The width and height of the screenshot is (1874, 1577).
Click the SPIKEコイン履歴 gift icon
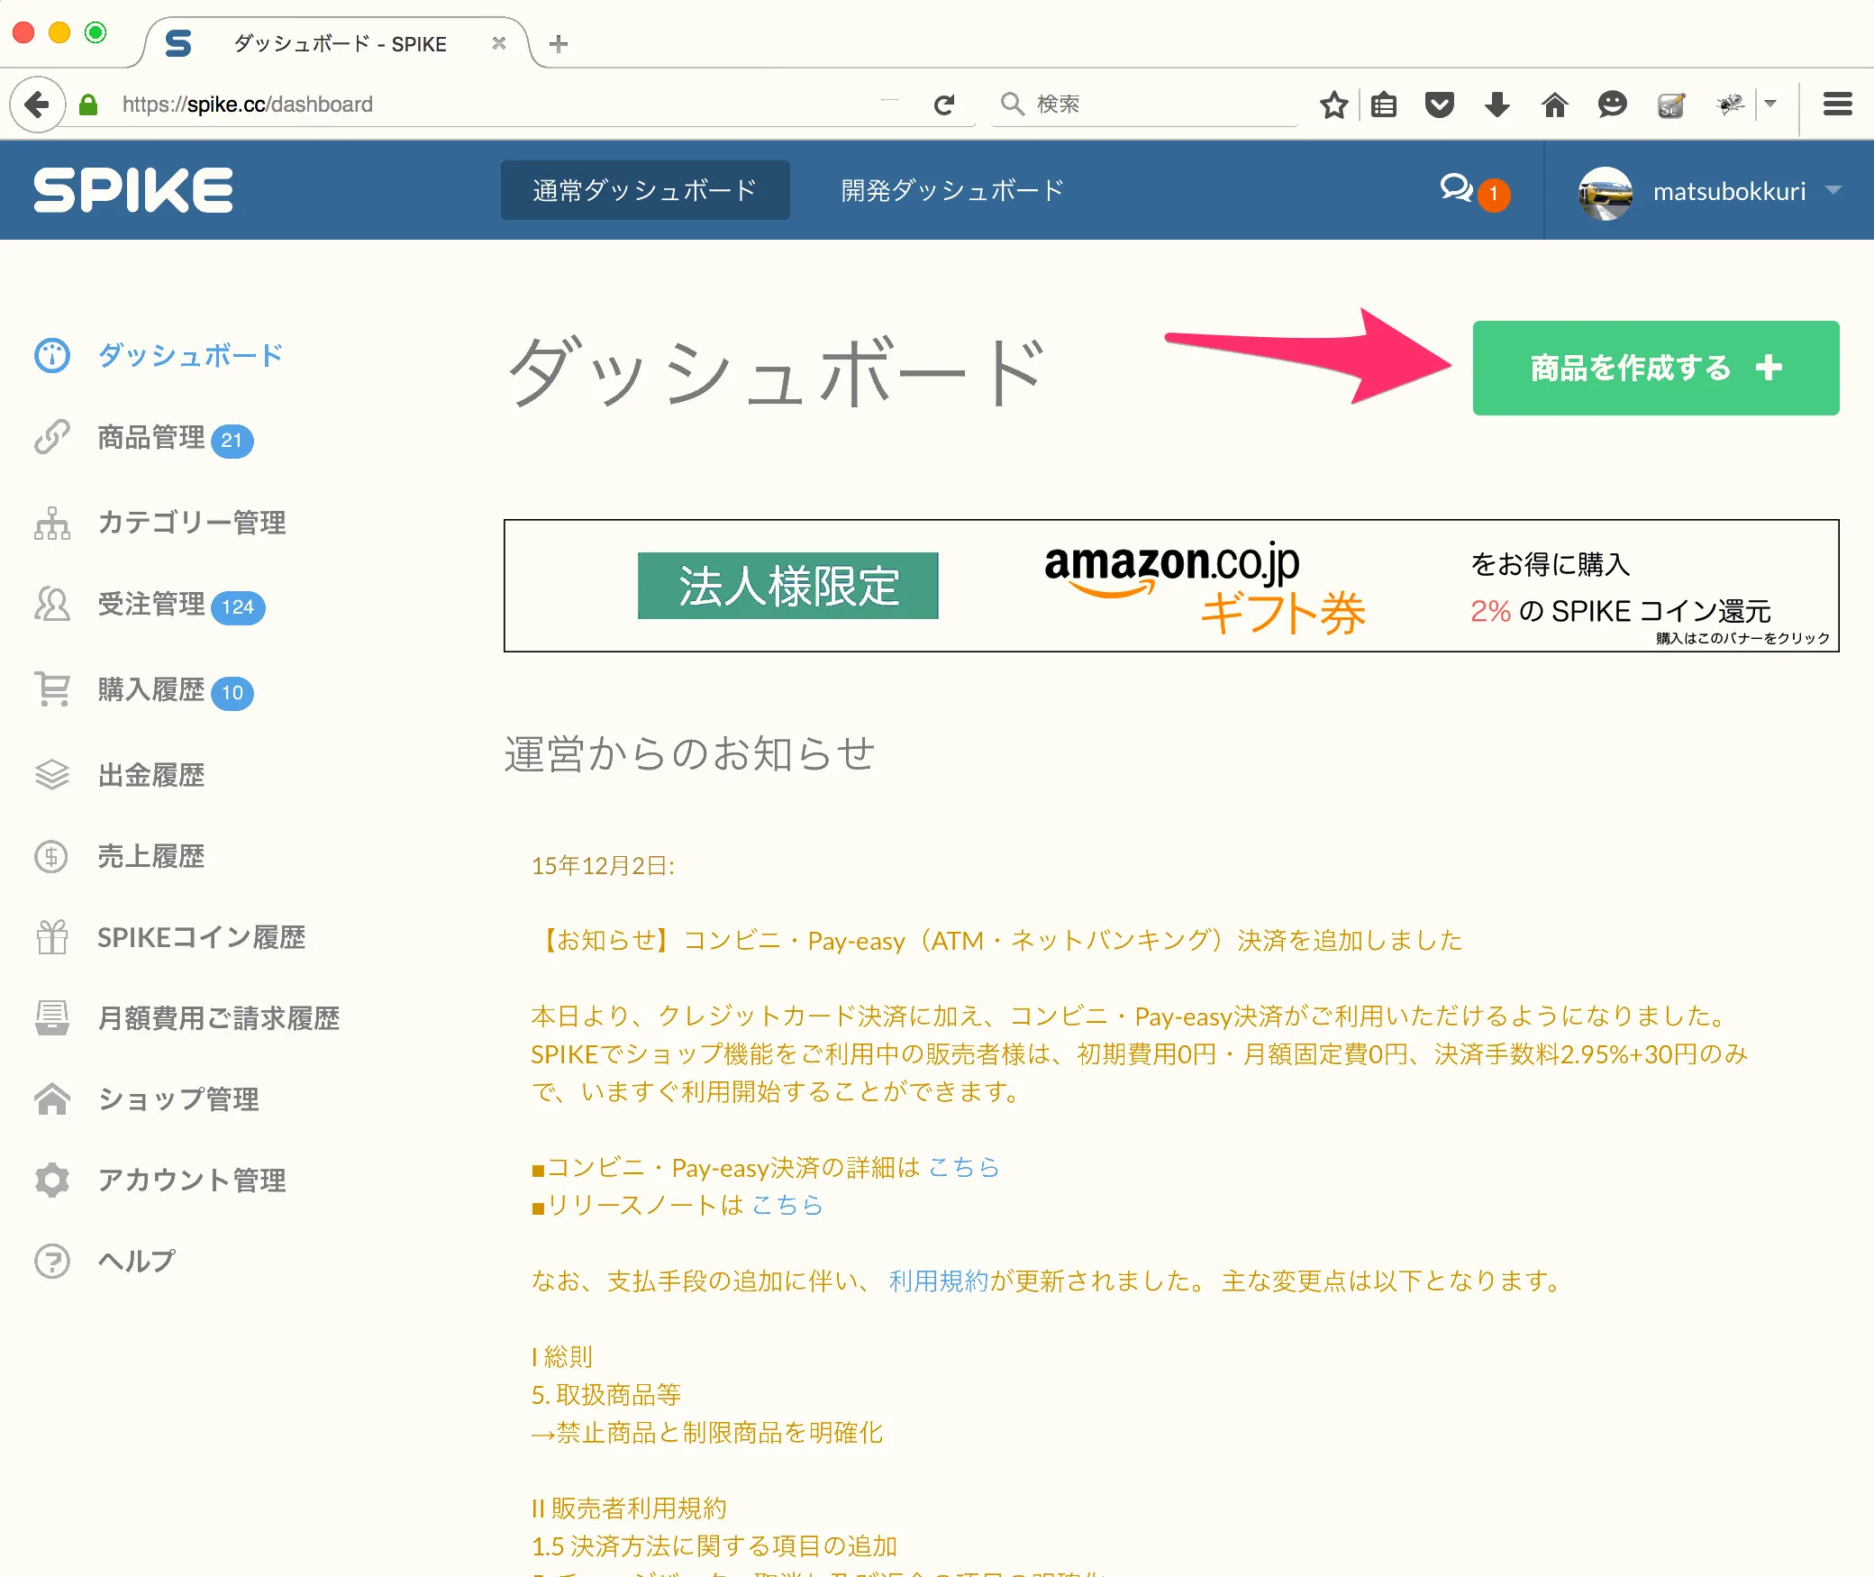click(52, 937)
